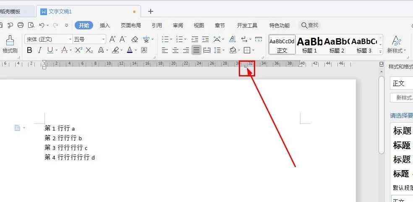The width and height of the screenshot is (413, 202).
Task: Toggle Underline formatting
Action: point(50,50)
